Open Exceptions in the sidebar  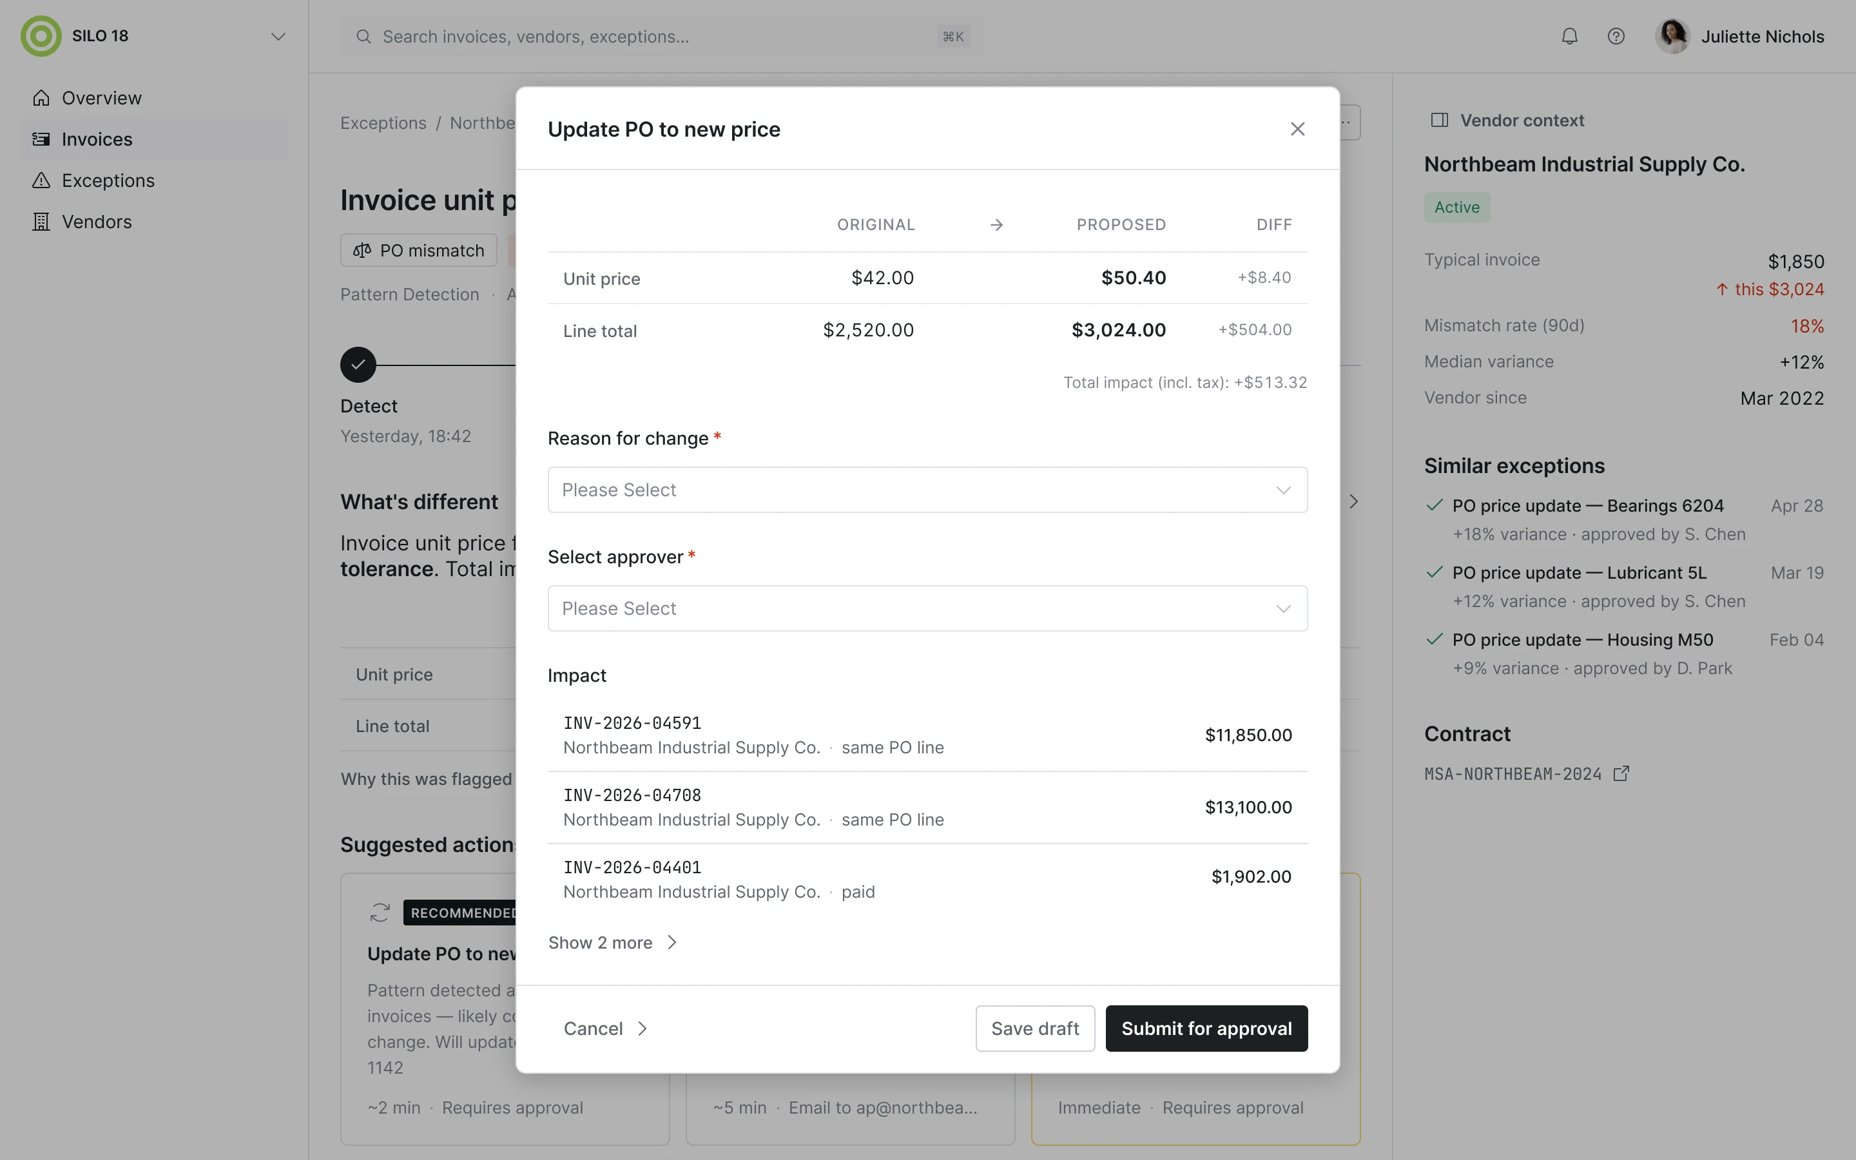[155, 180]
